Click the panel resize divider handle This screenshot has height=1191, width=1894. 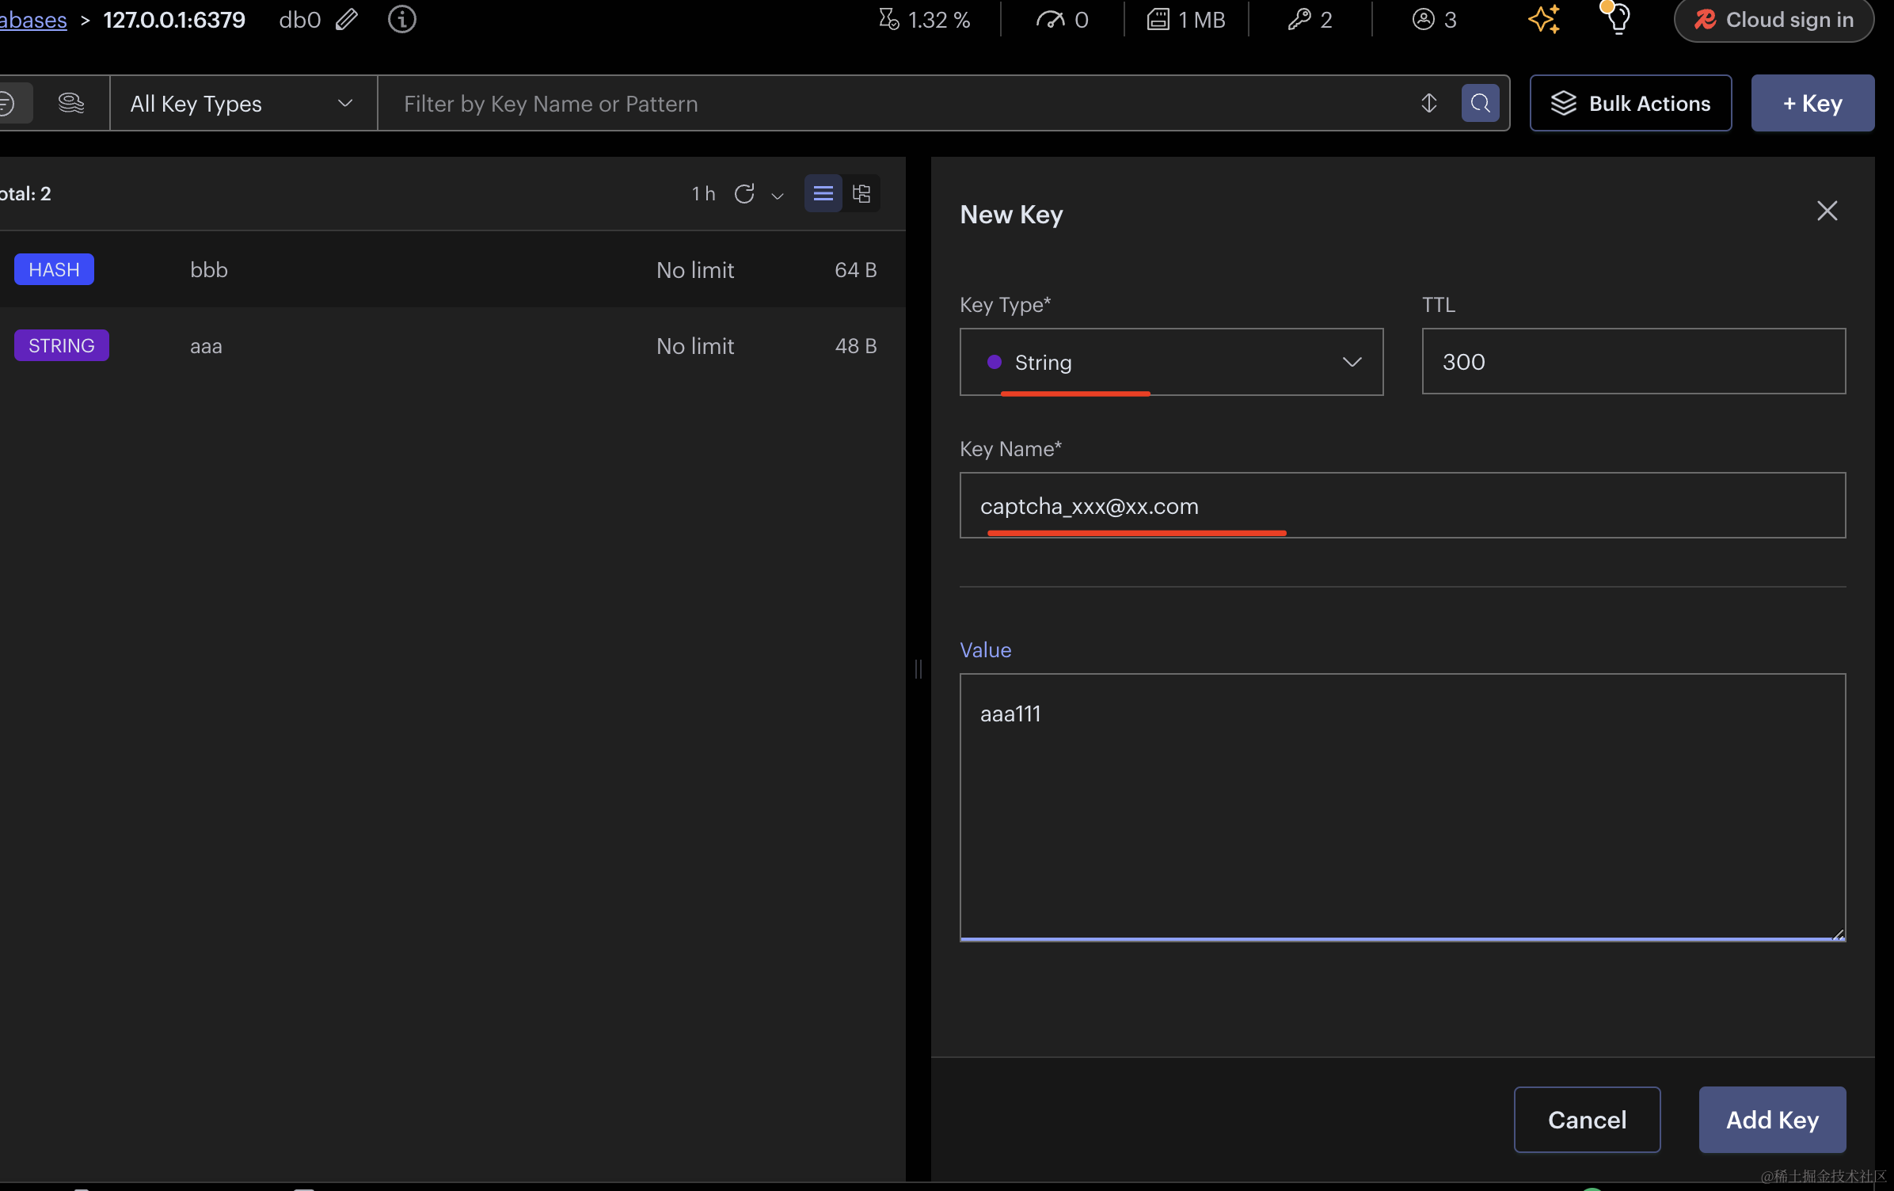pyautogui.click(x=918, y=669)
